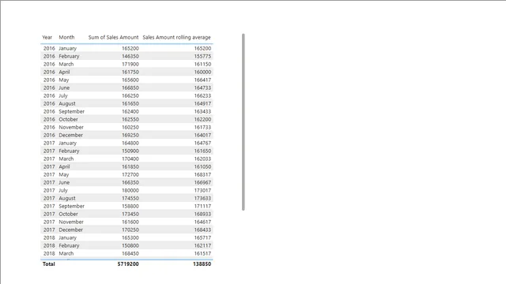Select the 2016 April month cell
Image resolution: width=506 pixels, height=284 pixels.
64,72
